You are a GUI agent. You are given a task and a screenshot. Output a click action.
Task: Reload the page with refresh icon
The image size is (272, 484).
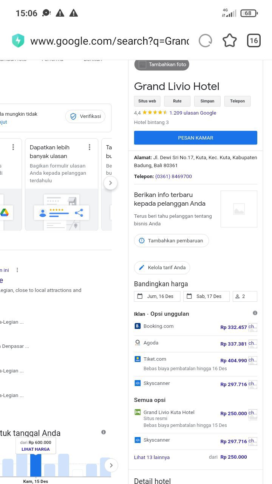tap(205, 41)
